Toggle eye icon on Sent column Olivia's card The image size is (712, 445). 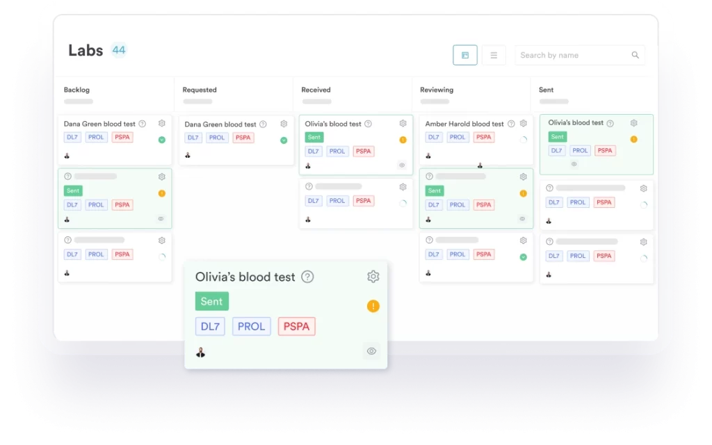tap(574, 164)
